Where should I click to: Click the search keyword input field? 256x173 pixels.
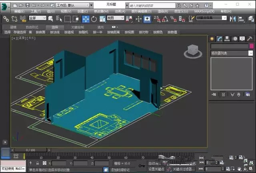coord(152,6)
